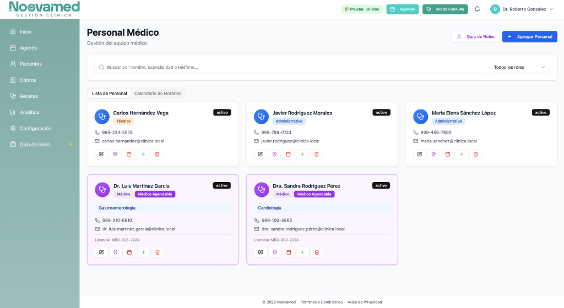Click Dr. Luis Martínez García's purple avatar
The height and width of the screenshot is (308, 564).
102,190
